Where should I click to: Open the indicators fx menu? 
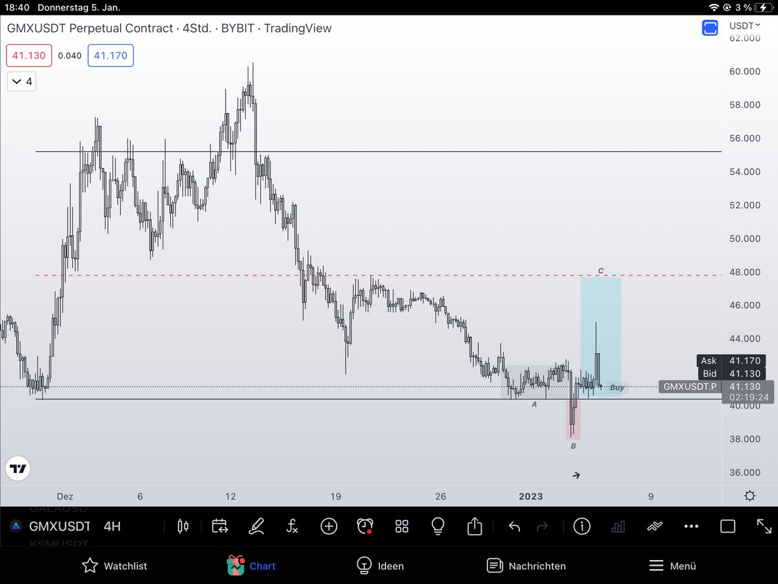click(292, 526)
